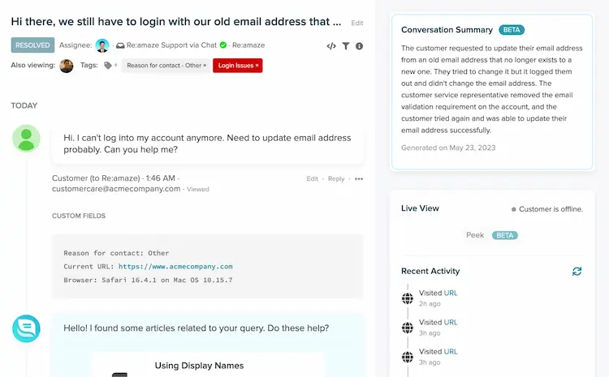Screen dimensions: 609x377
Task: Edit the conversation subject line
Action: coord(357,23)
